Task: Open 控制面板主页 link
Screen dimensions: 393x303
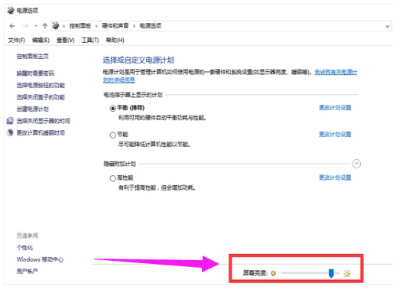Action: pos(33,57)
